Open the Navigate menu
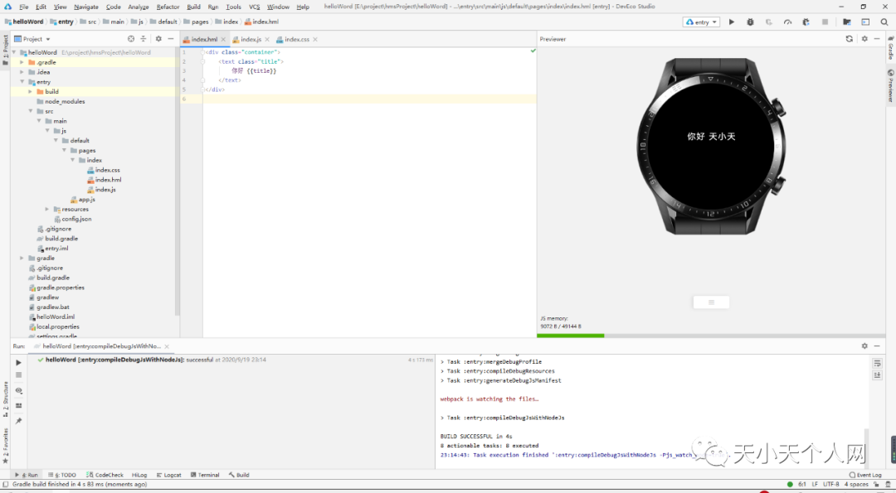Viewport: 896px width, 493px height. 86,7
